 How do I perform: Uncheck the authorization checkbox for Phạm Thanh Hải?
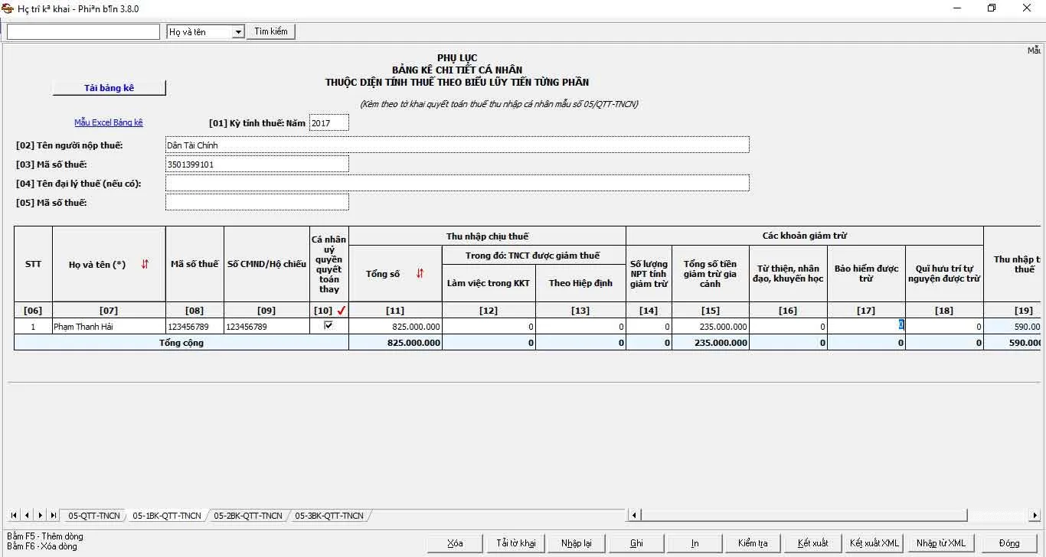329,325
